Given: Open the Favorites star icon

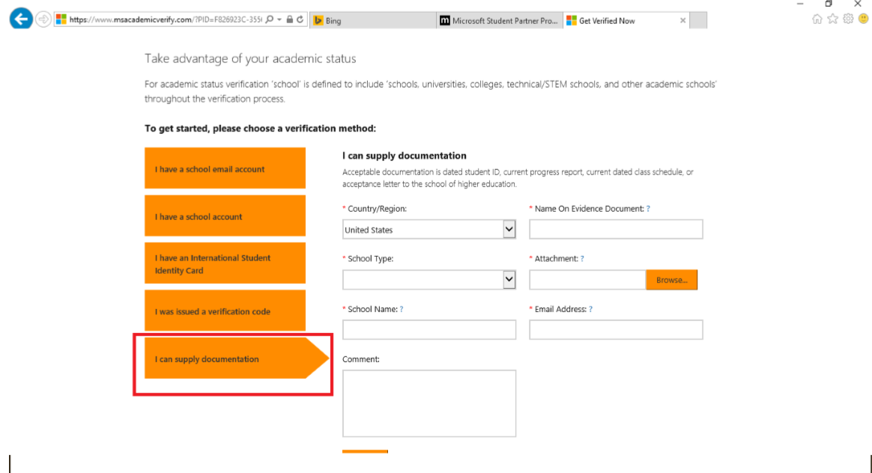Looking at the screenshot, I should pyautogui.click(x=833, y=19).
